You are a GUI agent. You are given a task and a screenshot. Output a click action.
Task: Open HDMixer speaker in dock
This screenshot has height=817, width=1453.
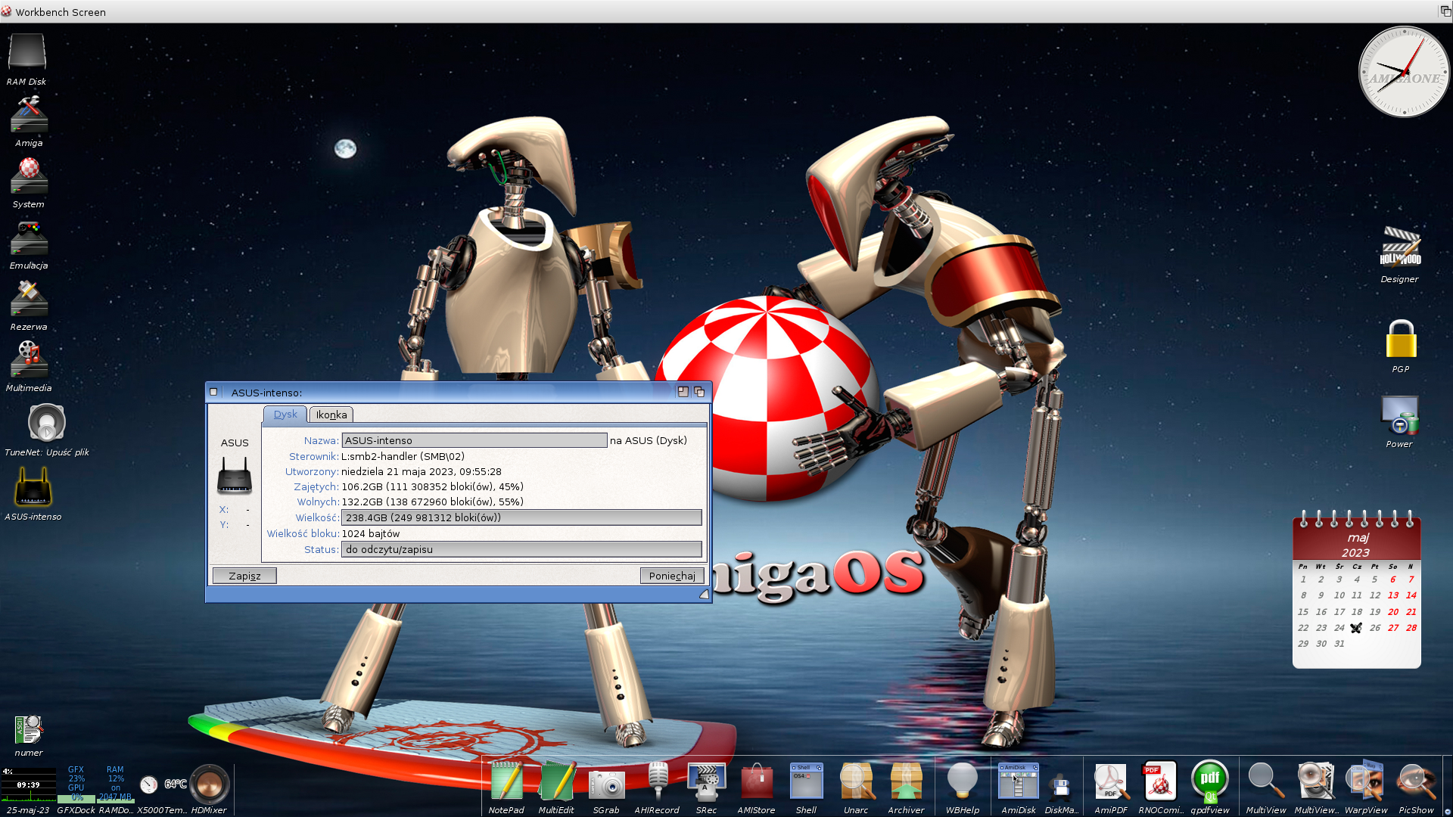point(209,784)
